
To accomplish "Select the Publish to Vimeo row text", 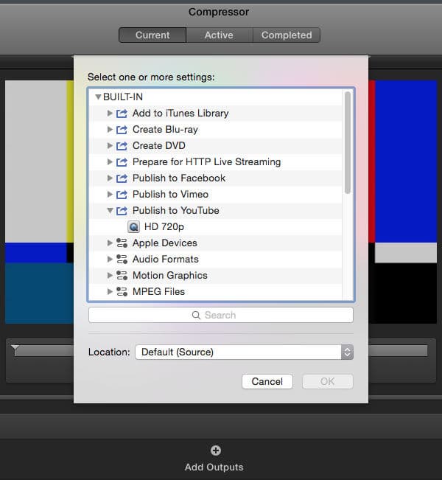I will (171, 195).
